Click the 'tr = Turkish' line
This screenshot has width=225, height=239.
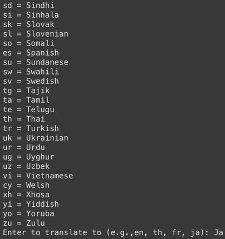pos(31,128)
